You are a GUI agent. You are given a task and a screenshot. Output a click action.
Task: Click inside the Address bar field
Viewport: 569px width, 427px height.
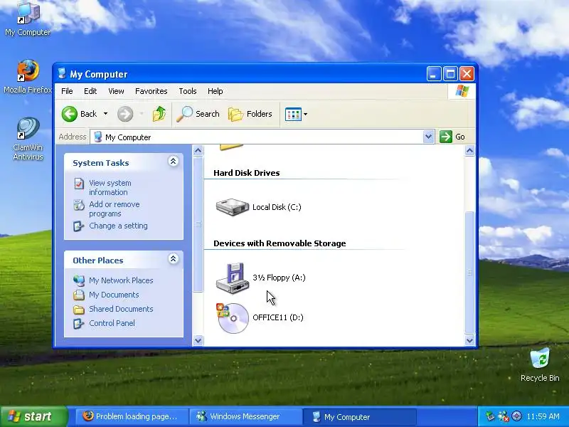coord(257,137)
